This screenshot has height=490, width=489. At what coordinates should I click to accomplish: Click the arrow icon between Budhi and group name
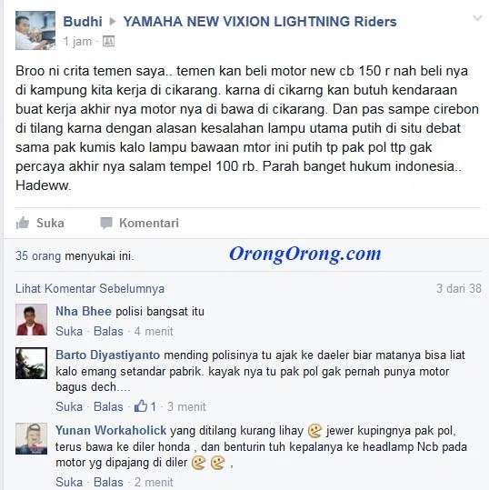[113, 22]
